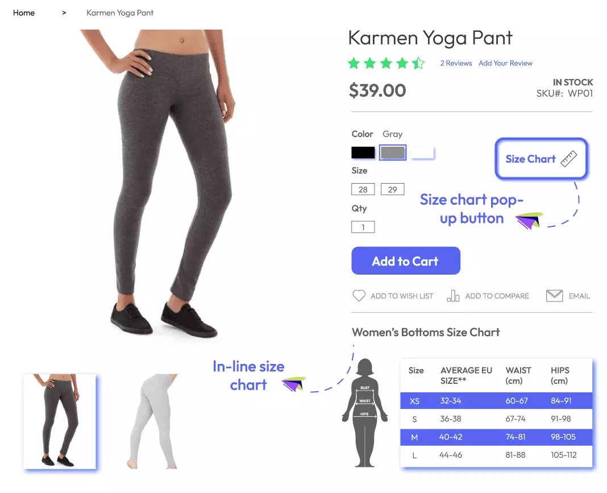Viewport: 607px width, 493px height.
Task: Select size 29 option
Action: (x=393, y=189)
